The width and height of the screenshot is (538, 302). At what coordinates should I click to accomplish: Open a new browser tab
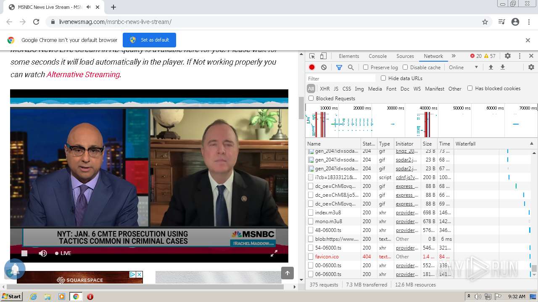pos(113,7)
